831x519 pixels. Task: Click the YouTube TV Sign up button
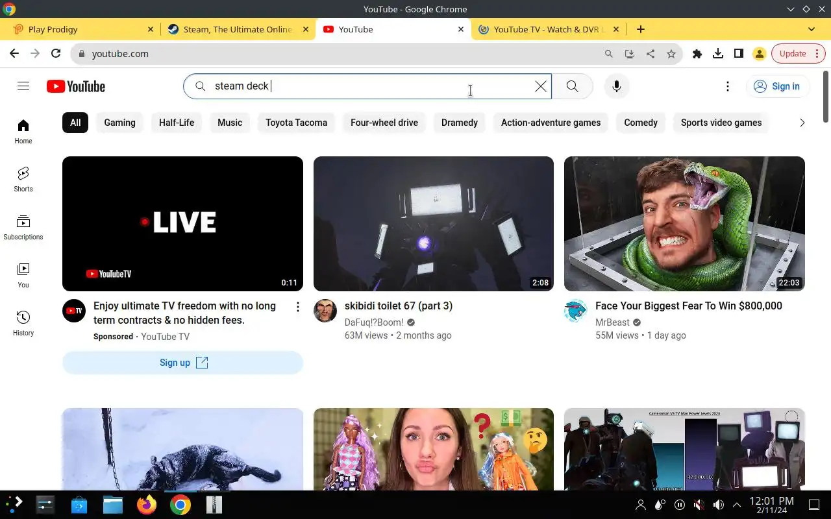pyautogui.click(x=182, y=363)
